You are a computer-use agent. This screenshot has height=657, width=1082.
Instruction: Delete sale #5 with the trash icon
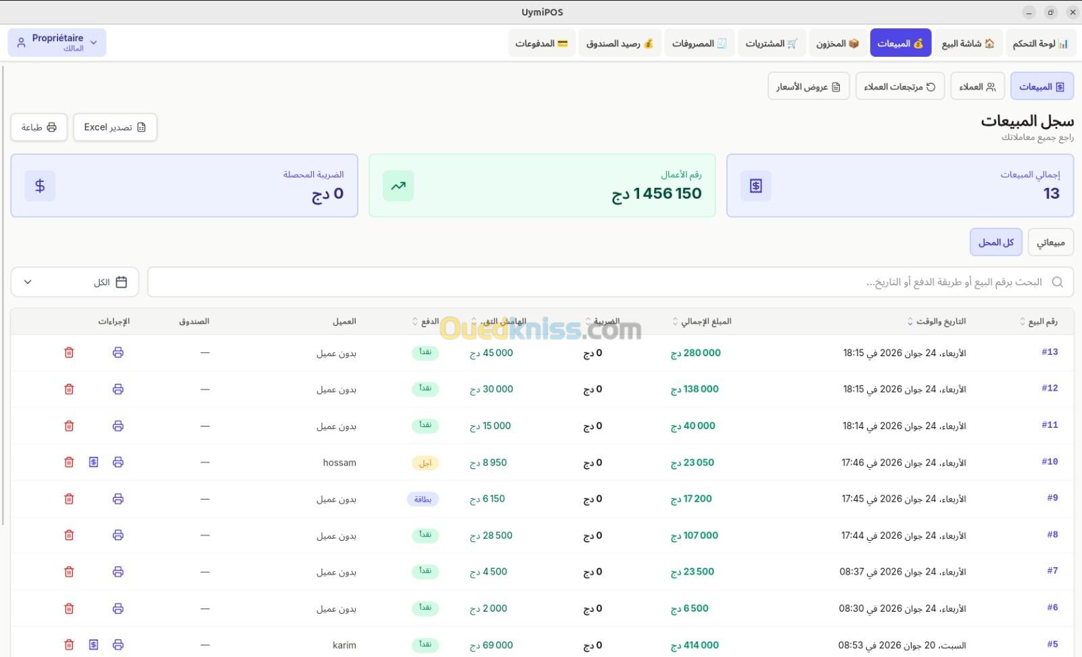tap(69, 645)
